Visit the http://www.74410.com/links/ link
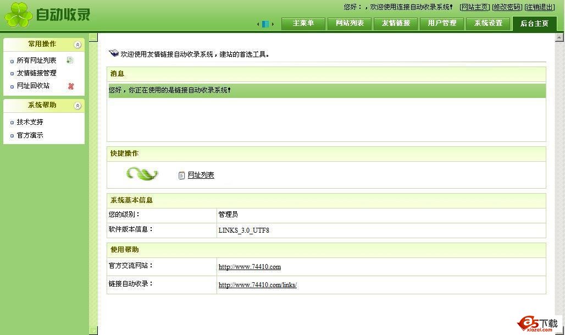Image resolution: width=565 pixels, height=335 pixels. [x=258, y=285]
